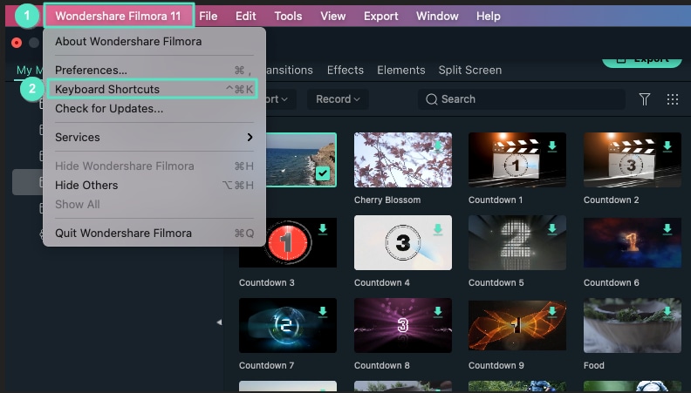Select Quit Wondershare Filmora

(154, 234)
